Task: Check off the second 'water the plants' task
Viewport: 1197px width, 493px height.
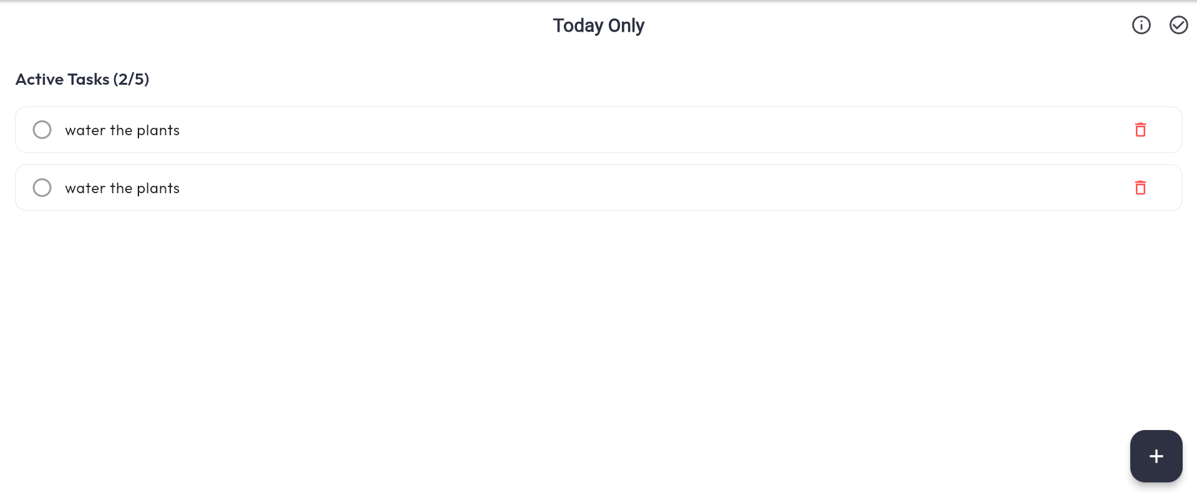Action: click(x=42, y=187)
